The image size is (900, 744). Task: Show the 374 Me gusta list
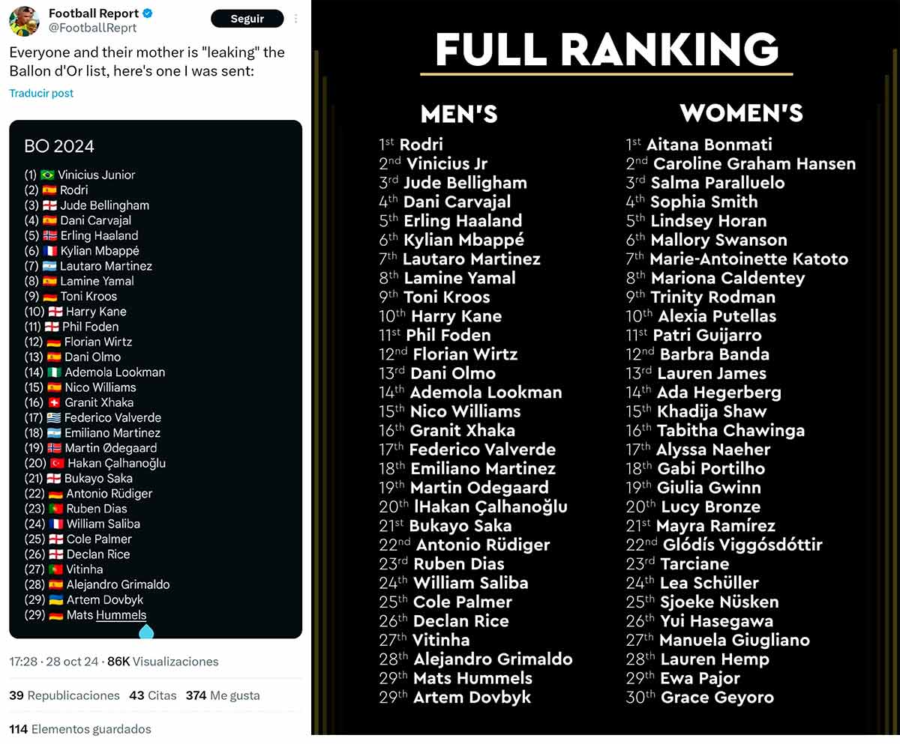pyautogui.click(x=223, y=695)
